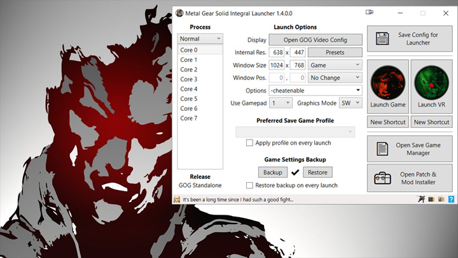
Task: Click the Backup button
Action: click(x=272, y=172)
